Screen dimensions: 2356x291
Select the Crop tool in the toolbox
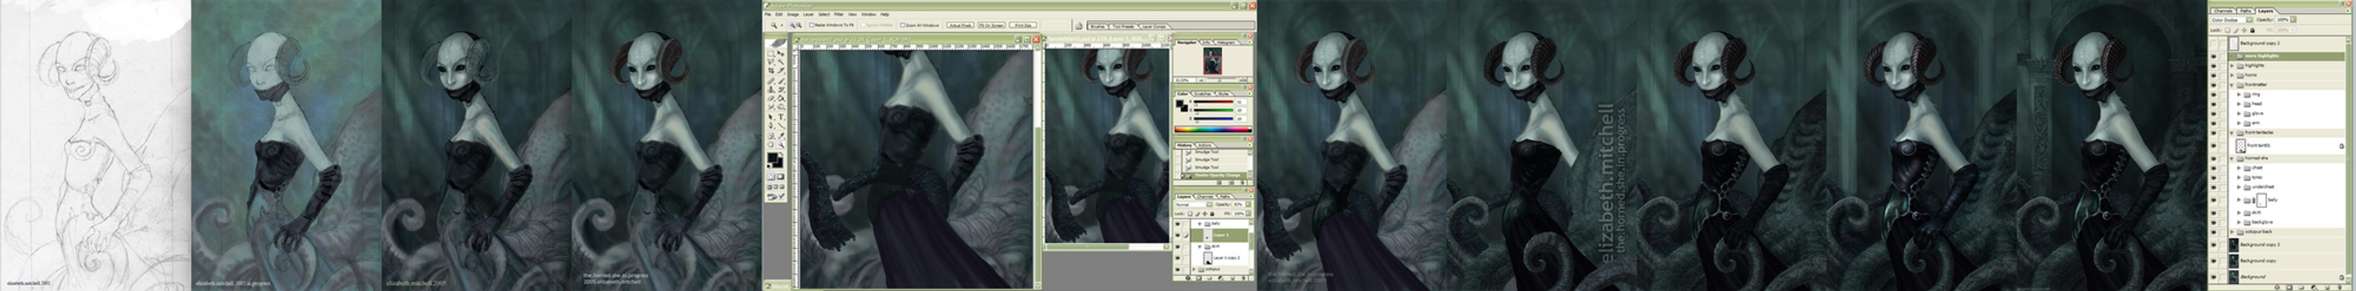coord(771,70)
